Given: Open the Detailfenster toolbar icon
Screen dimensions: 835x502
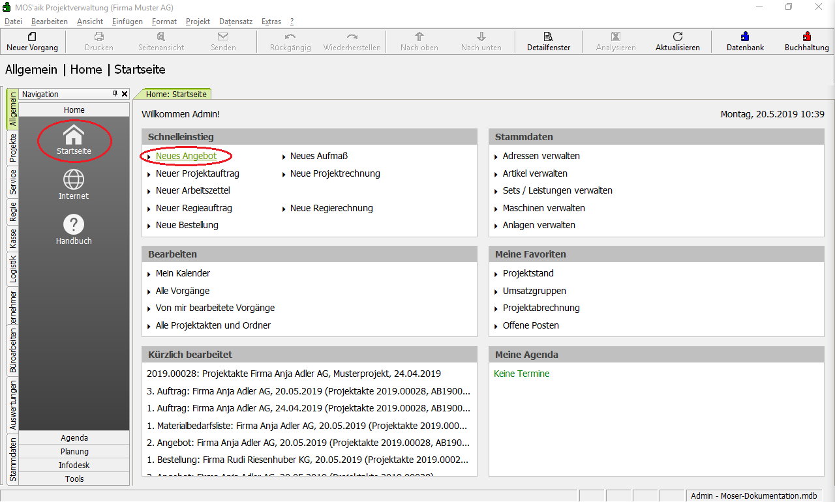Looking at the screenshot, I should pyautogui.click(x=549, y=37).
